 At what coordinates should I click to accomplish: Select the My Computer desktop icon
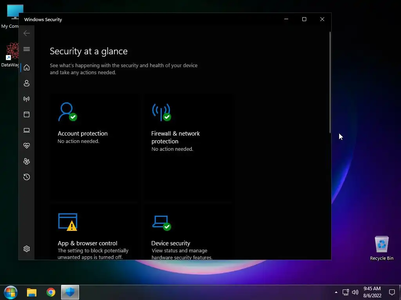10,16
